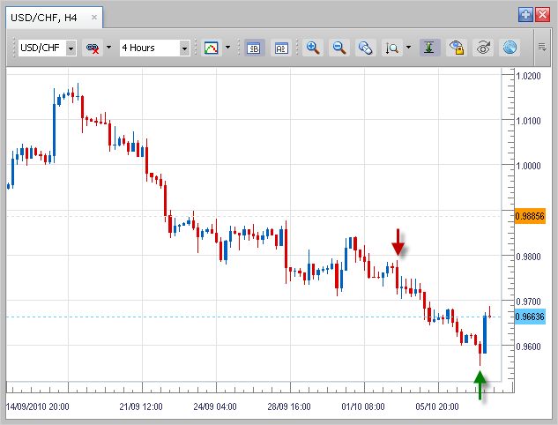The width and height of the screenshot is (558, 425).
Task: Expand the vertical zoom dropdown arrow
Action: click(408, 47)
